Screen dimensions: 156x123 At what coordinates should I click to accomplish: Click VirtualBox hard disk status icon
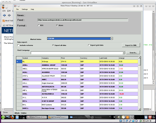pos(120,121)
